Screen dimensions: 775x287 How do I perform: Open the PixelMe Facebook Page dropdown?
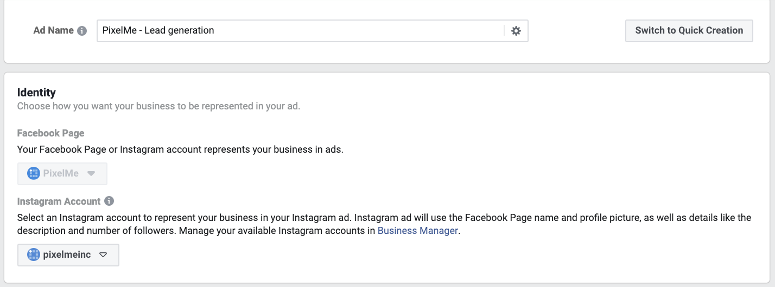tap(62, 174)
